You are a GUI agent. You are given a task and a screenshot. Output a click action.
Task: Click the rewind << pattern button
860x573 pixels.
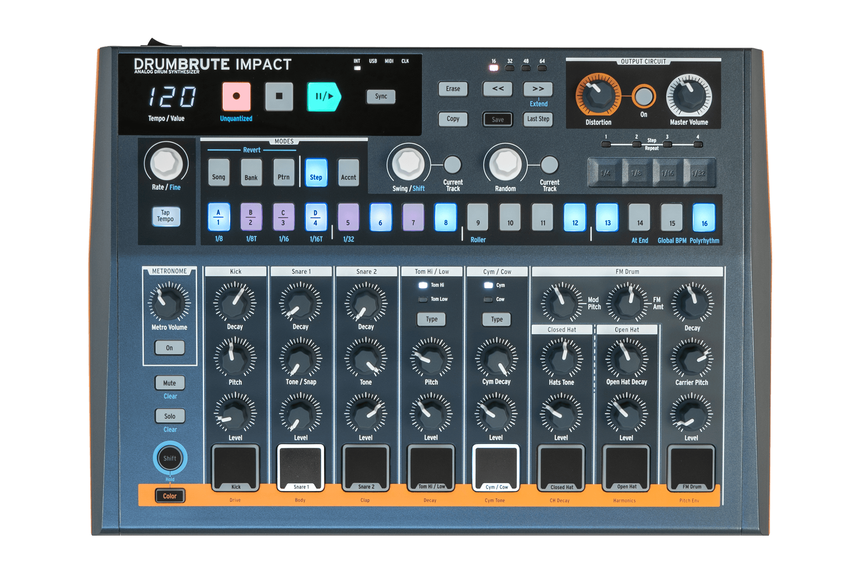[x=498, y=89]
